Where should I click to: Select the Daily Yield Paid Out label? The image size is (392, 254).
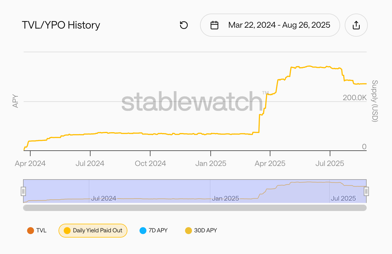pyautogui.click(x=97, y=231)
